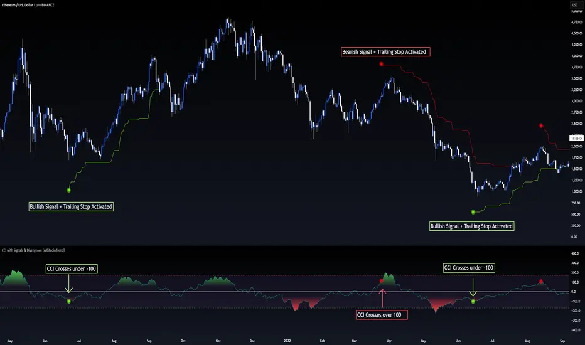The width and height of the screenshot is (585, 345).
Task: Click the 750.00 price axis label
Action: (x=576, y=203)
